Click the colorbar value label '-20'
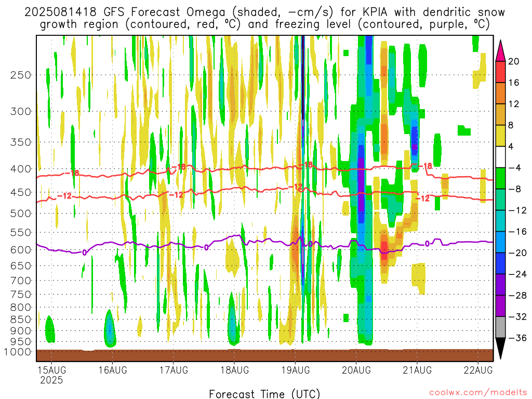Viewport: 532px width, 399px height. [517, 253]
